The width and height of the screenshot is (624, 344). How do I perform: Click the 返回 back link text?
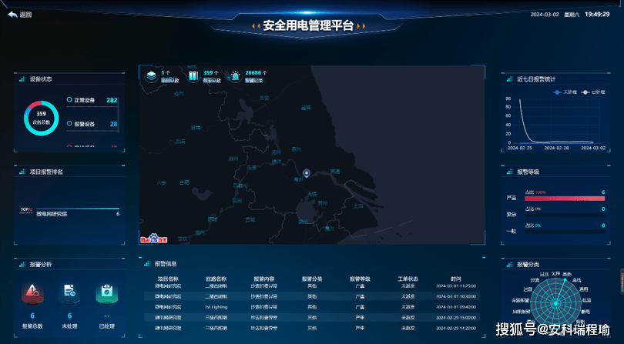(x=25, y=15)
